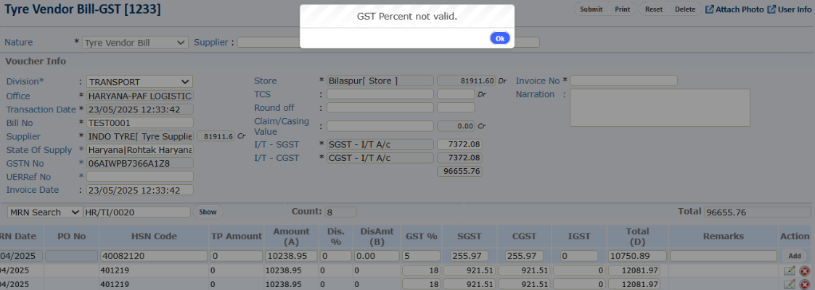Click Ok in the GST Percent alert
This screenshot has width=815, height=290.
499,38
